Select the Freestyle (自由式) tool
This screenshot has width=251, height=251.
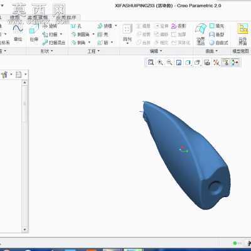[x=218, y=43]
